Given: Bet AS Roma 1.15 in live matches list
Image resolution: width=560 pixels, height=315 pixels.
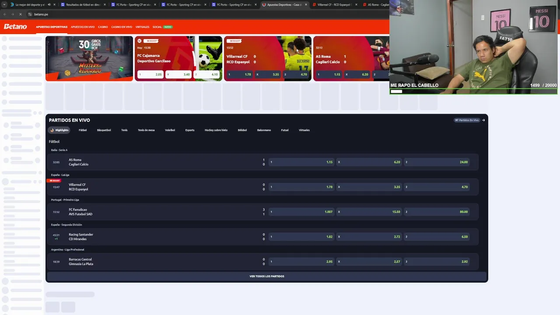Looking at the screenshot, I should tap(302, 162).
